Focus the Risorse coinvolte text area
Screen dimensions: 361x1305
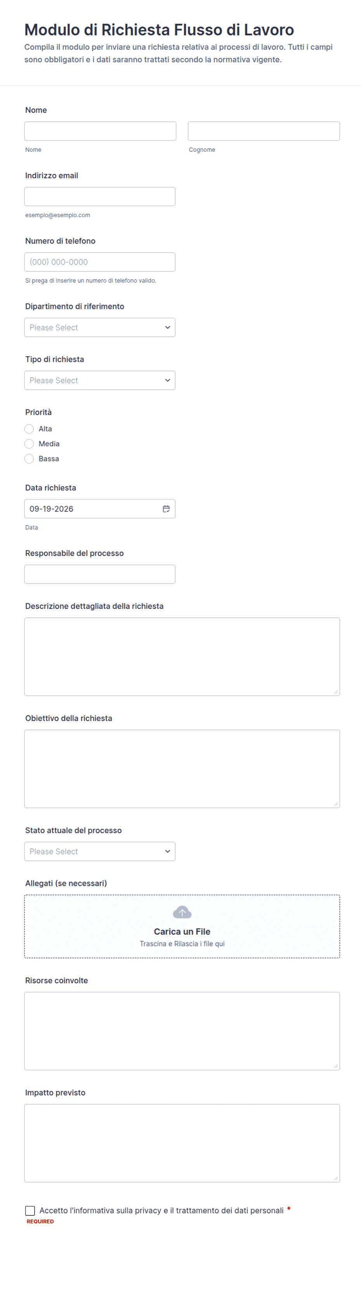(x=182, y=1031)
